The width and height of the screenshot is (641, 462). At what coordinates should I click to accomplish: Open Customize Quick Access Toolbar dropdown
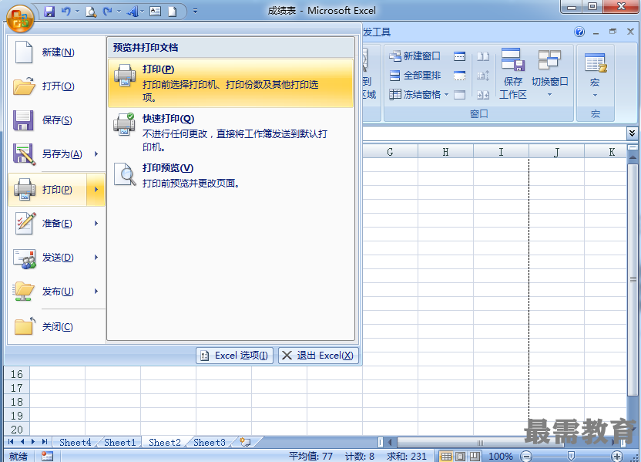pos(195,12)
